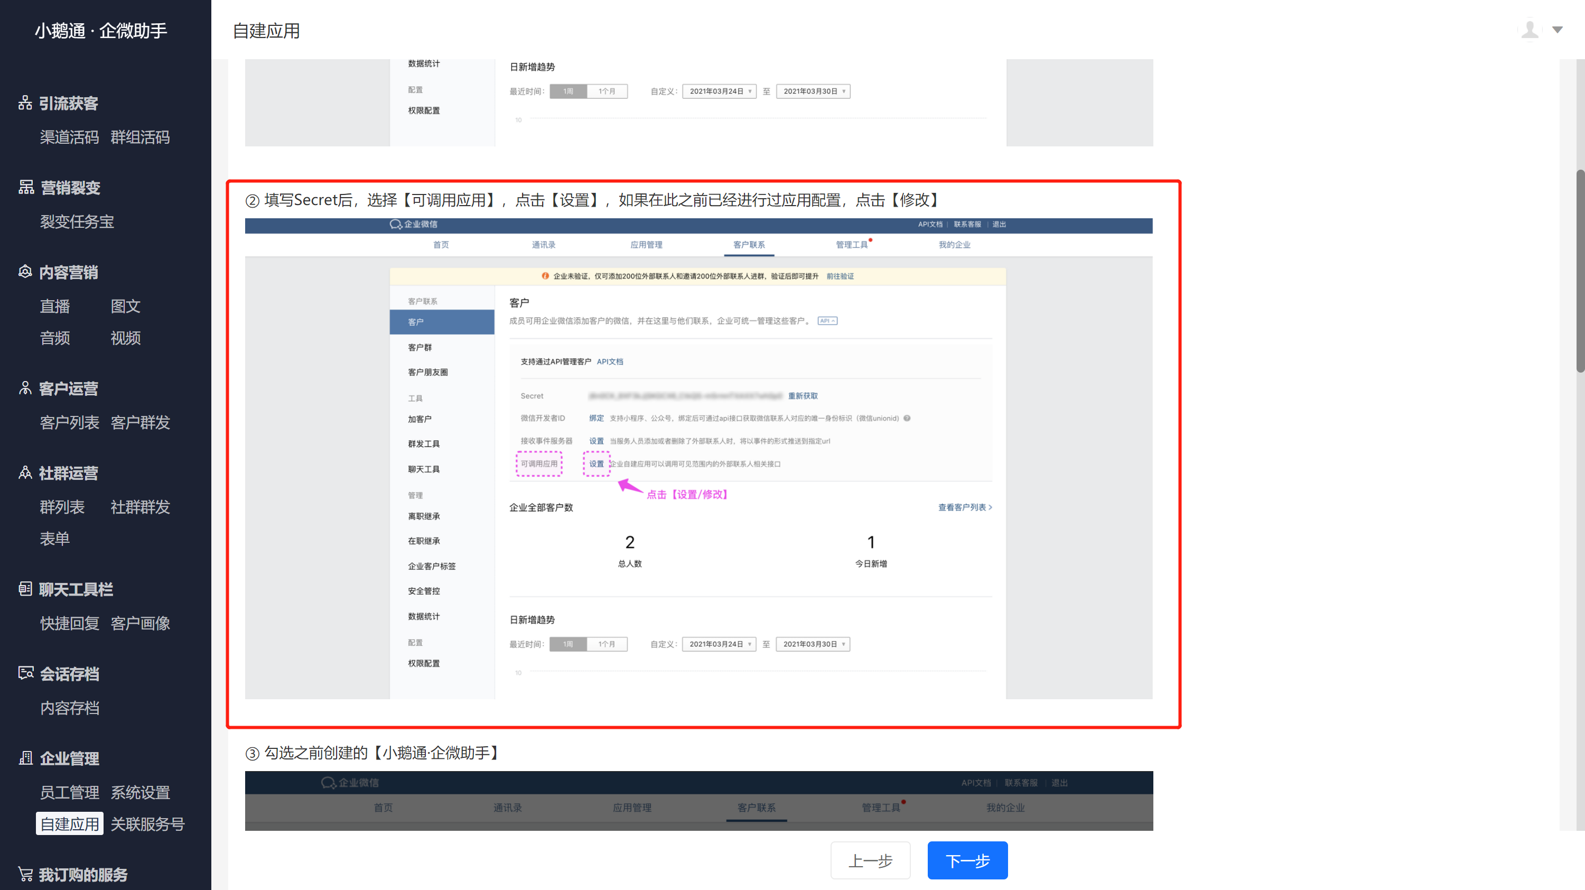Click the 营销裂变 section heading

tap(70, 187)
